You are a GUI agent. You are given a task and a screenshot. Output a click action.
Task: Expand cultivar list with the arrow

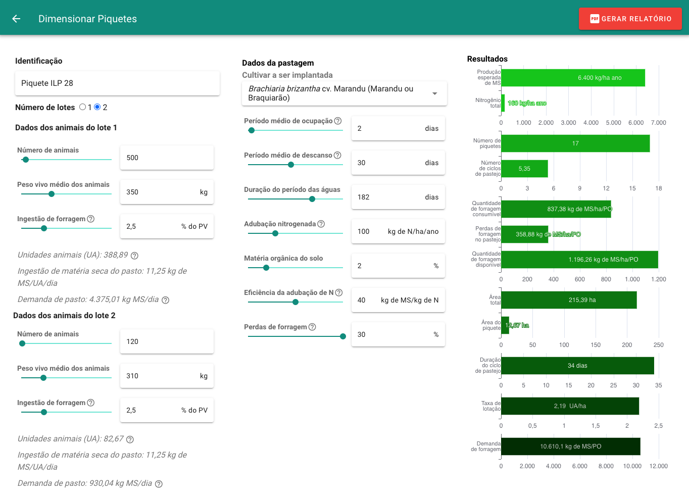tap(435, 93)
